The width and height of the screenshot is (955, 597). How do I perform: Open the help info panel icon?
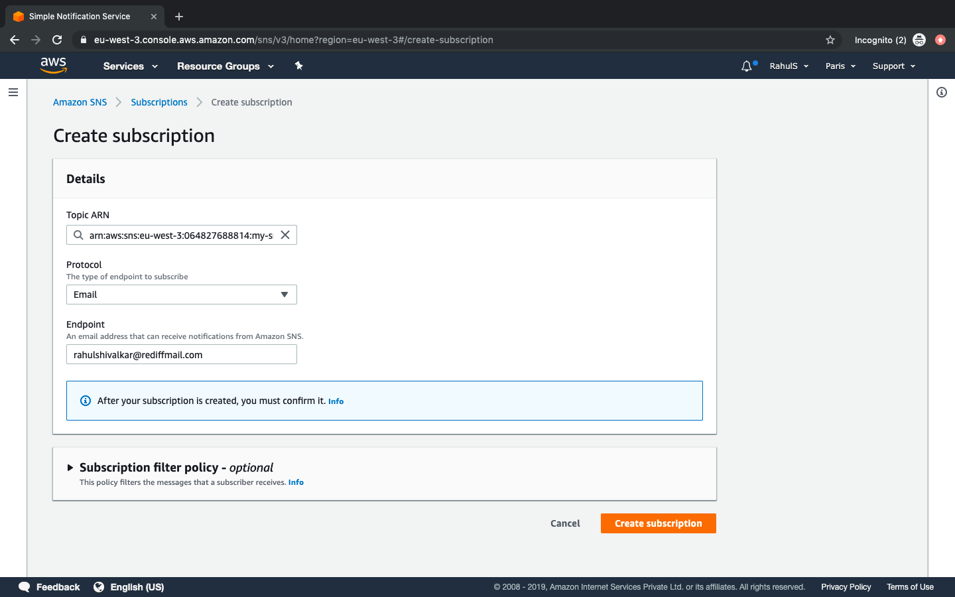coord(941,92)
